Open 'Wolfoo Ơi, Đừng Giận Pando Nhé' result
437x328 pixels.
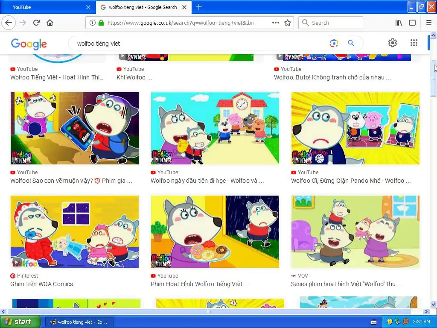[351, 181]
